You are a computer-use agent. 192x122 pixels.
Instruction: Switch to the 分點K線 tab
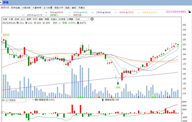click(26, 8)
